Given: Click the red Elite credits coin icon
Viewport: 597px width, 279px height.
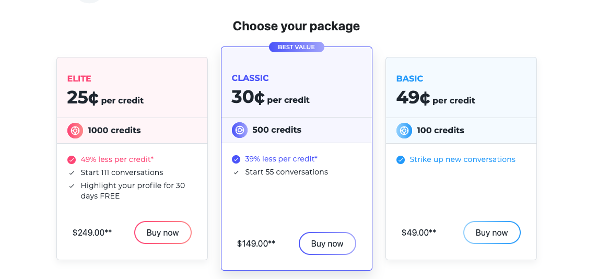Looking at the screenshot, I should (x=75, y=131).
